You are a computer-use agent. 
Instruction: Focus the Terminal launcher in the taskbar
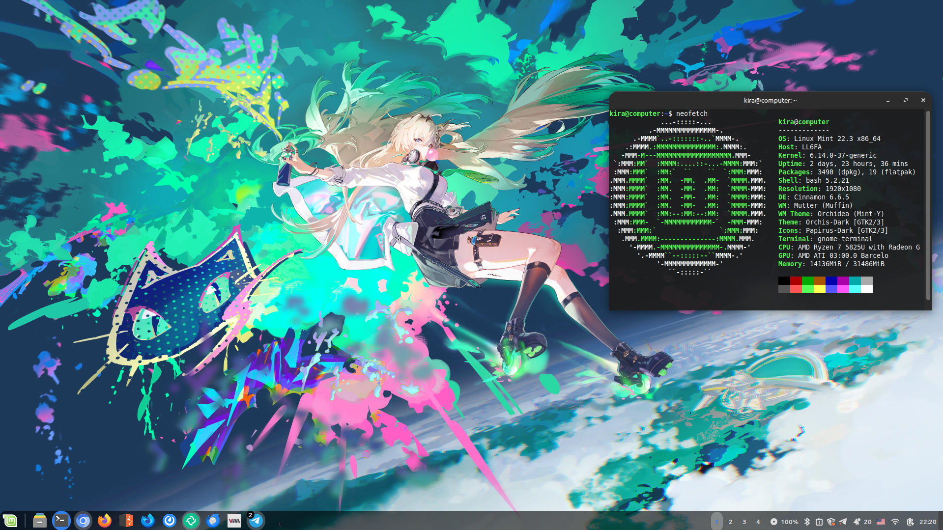(x=61, y=521)
